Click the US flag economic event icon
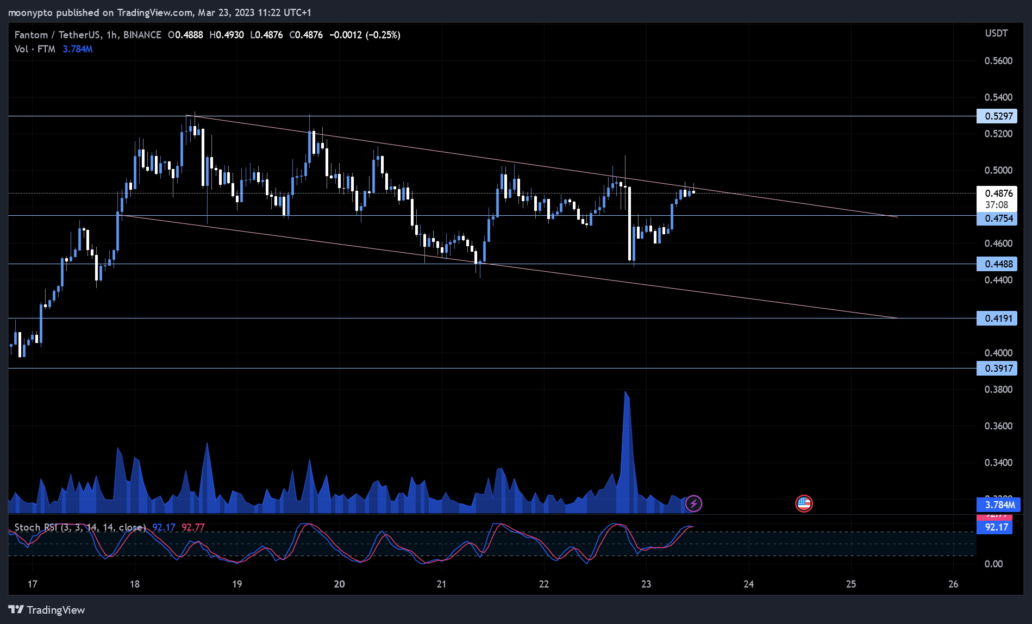 804,503
